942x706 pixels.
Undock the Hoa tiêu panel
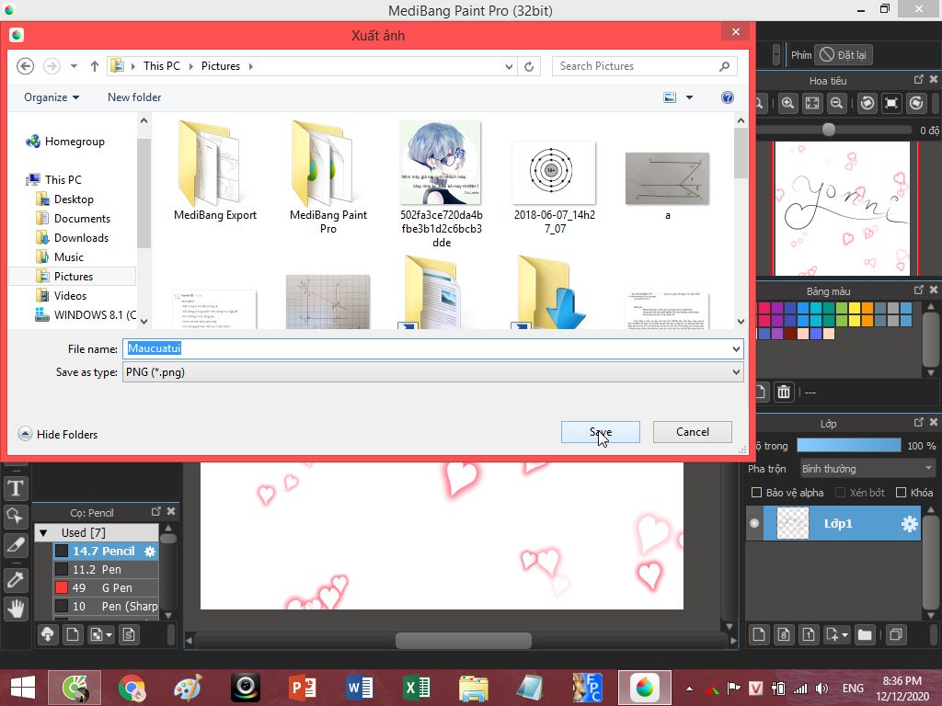pyautogui.click(x=918, y=79)
